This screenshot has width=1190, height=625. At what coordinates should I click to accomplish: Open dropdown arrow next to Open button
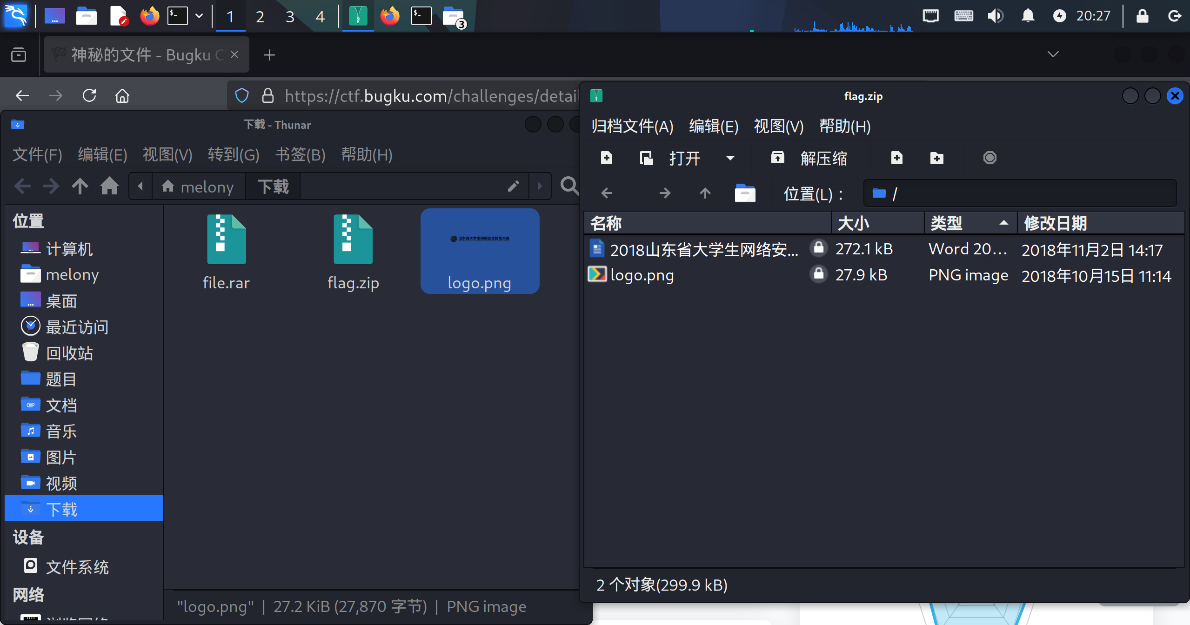pyautogui.click(x=730, y=158)
